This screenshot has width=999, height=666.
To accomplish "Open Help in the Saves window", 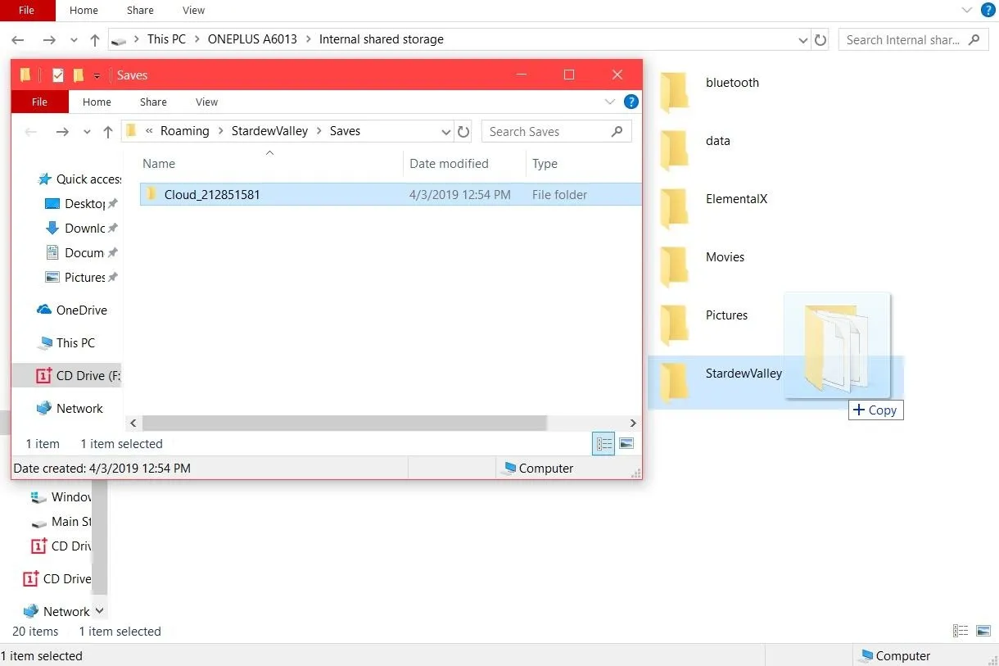I will click(x=631, y=102).
